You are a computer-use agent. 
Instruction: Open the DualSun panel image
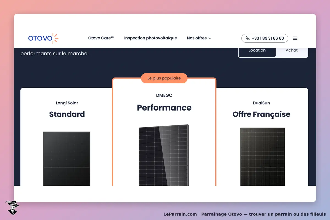coord(263,157)
